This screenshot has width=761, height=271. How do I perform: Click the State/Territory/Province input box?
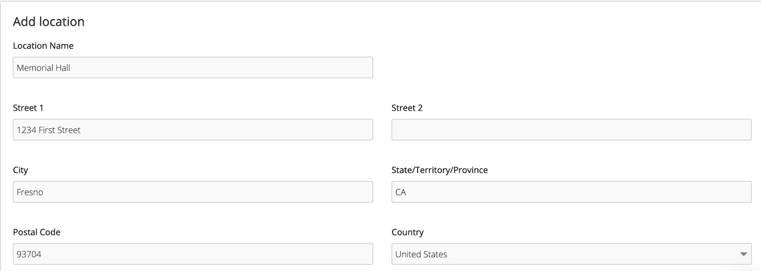(x=571, y=192)
